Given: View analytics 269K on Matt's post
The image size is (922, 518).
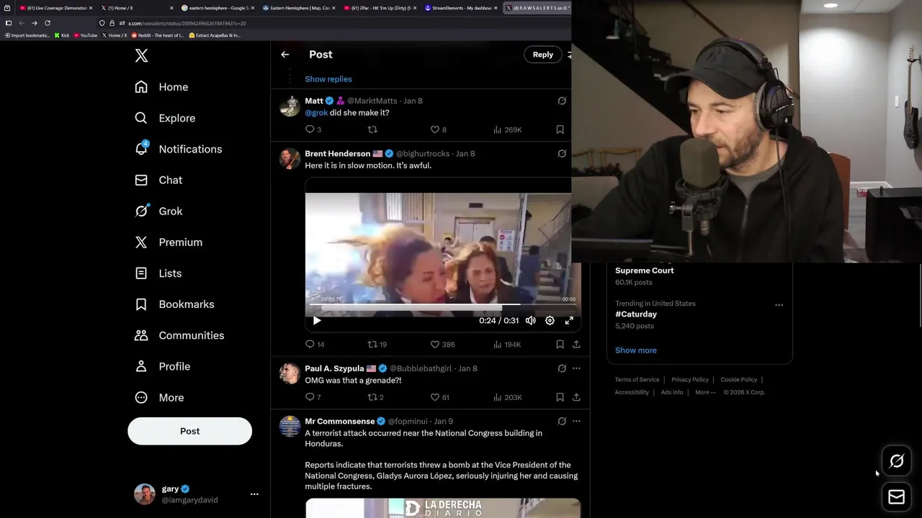Looking at the screenshot, I should (x=507, y=129).
